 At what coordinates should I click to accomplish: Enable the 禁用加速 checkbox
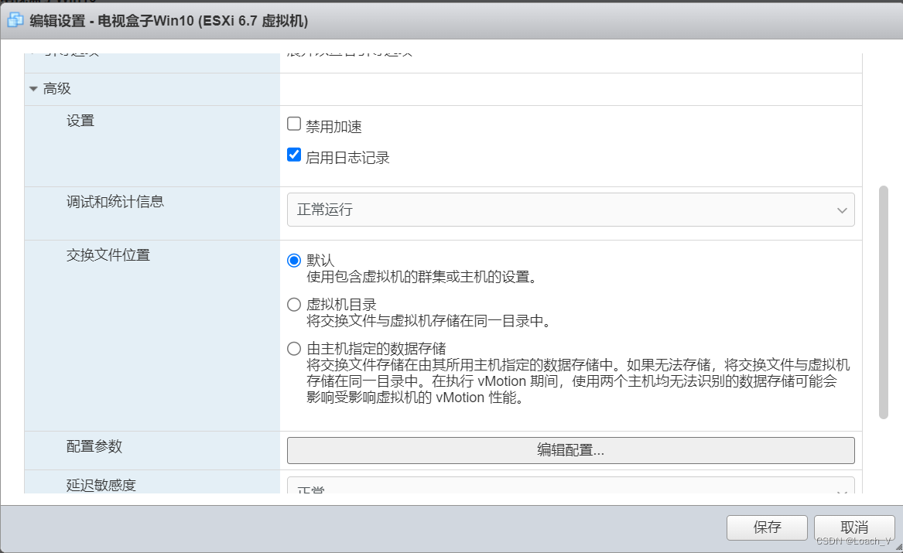pyautogui.click(x=294, y=124)
